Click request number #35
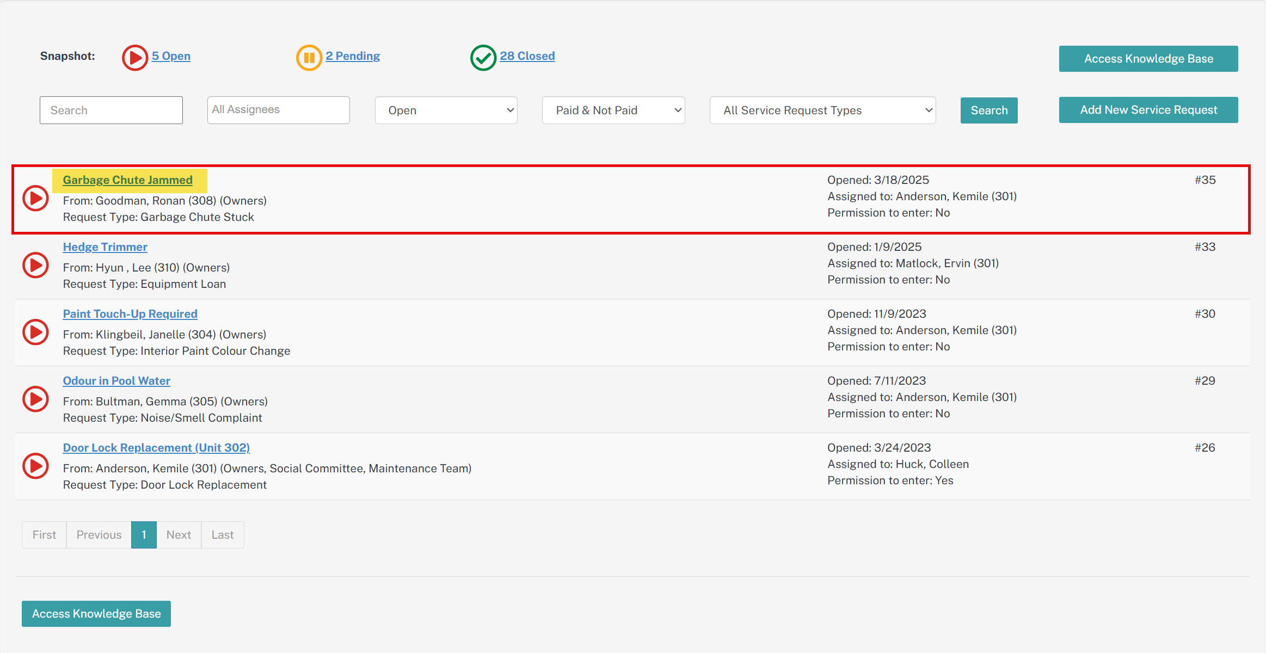The height and width of the screenshot is (653, 1266). [1205, 180]
